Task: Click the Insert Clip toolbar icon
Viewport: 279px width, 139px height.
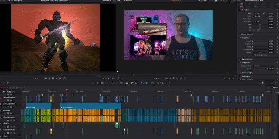Action: [x=112, y=83]
